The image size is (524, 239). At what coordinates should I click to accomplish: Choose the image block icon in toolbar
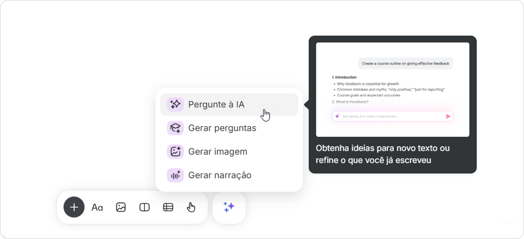[x=121, y=207]
